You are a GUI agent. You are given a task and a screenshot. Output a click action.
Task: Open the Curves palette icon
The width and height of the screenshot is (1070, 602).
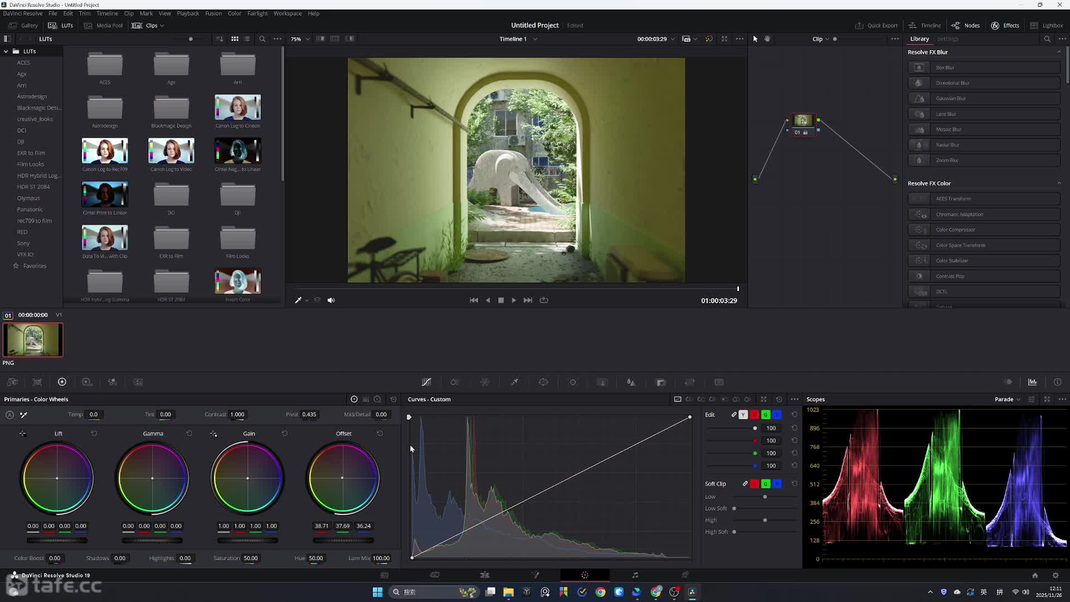426,382
